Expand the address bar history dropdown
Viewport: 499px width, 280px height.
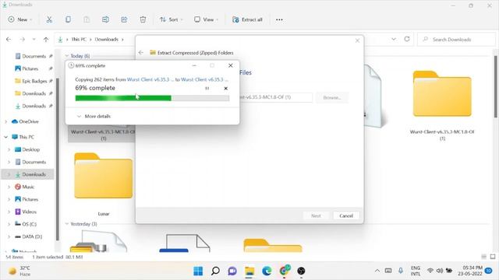[x=394, y=39]
